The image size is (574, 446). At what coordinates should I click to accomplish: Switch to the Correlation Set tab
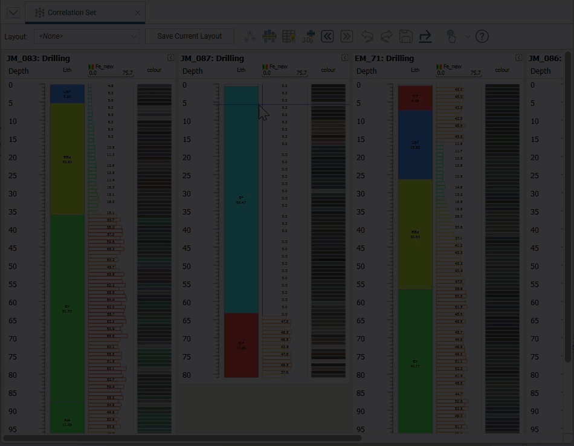(x=71, y=13)
